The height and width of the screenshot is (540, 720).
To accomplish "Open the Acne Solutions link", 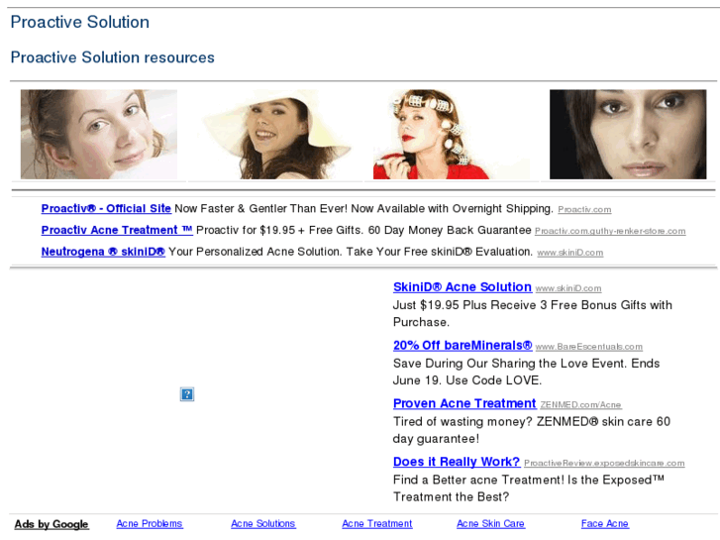I will [x=263, y=524].
